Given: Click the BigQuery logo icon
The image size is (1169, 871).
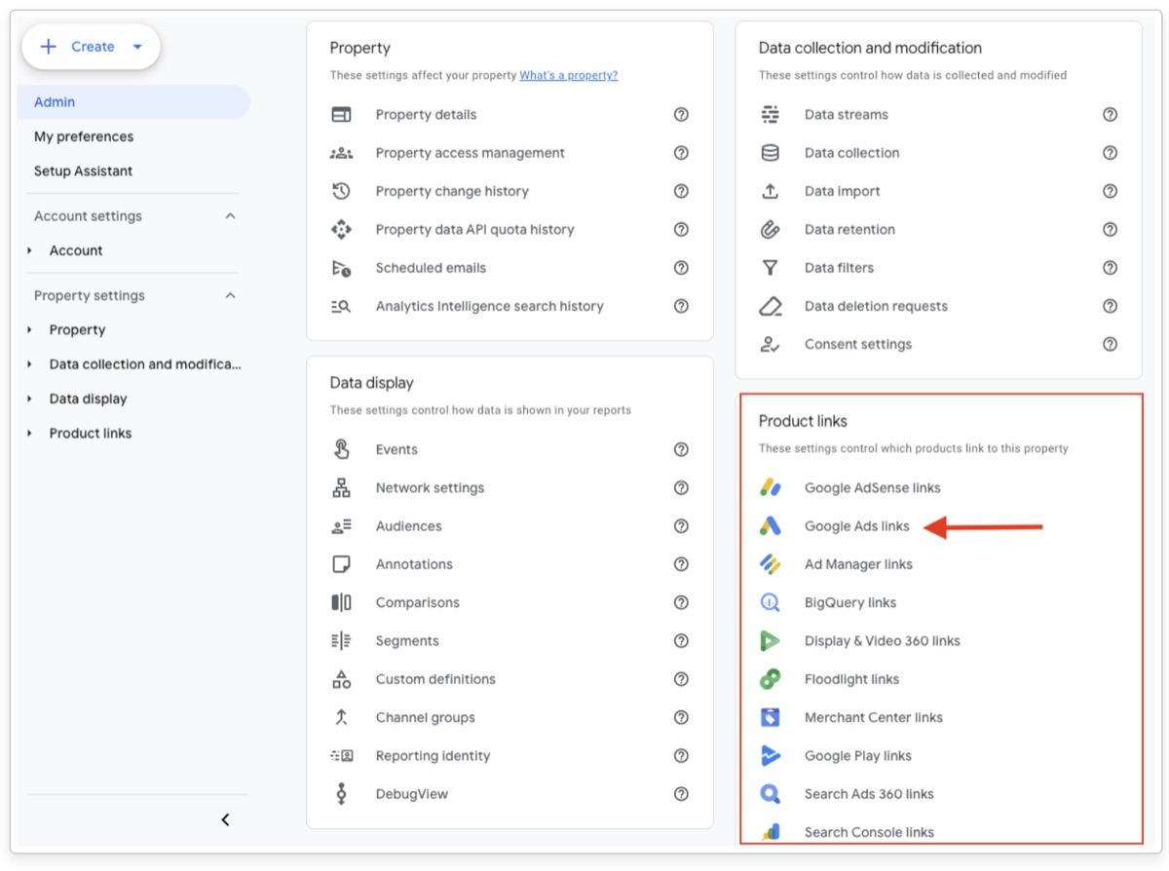Looking at the screenshot, I should point(771,602).
